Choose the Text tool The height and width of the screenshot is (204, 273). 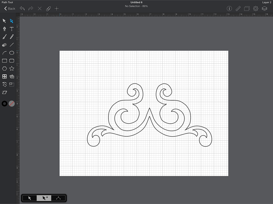tap(12, 29)
